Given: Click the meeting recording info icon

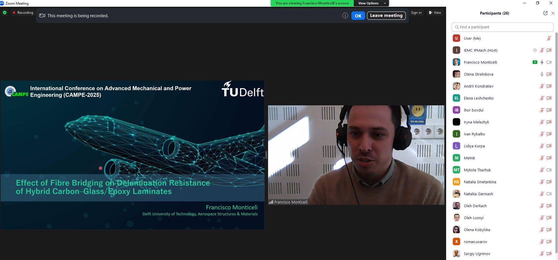Looking at the screenshot, I should pos(345,16).
